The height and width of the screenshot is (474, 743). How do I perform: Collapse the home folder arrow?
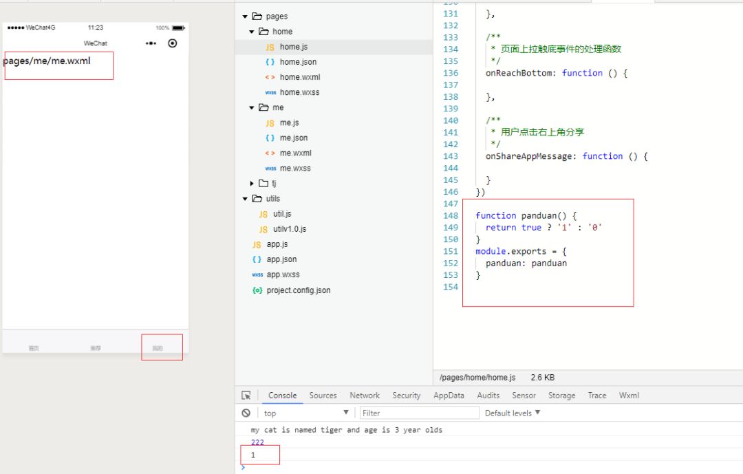tap(252, 32)
